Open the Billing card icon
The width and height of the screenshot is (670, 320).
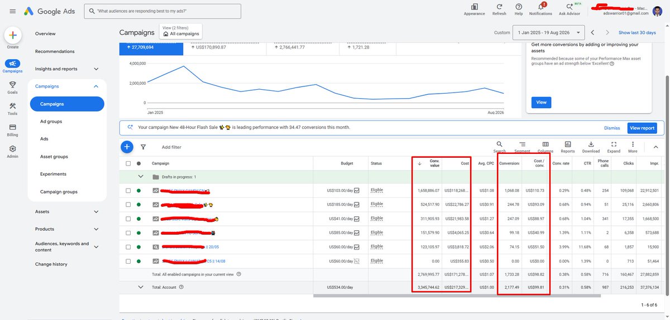pyautogui.click(x=13, y=127)
